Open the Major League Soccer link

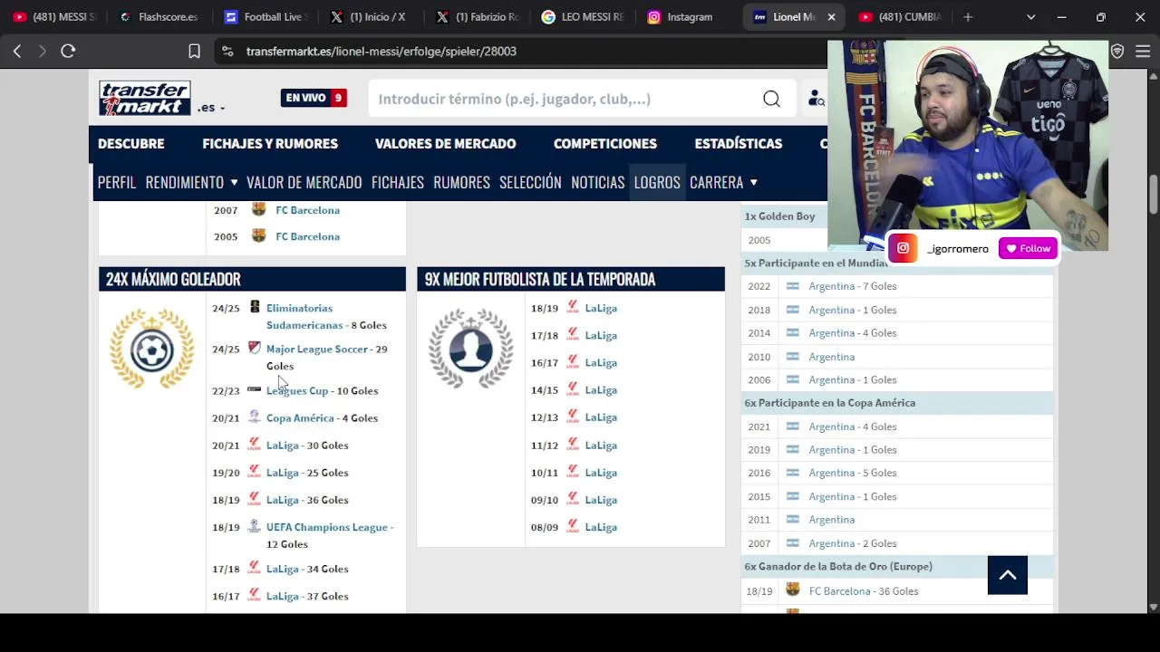(x=317, y=349)
